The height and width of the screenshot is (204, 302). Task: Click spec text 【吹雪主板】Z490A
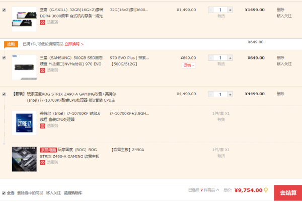[x=127, y=150]
